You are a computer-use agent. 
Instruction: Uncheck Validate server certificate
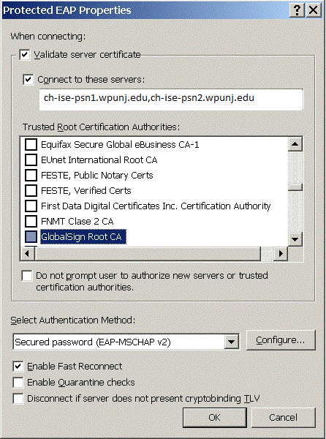pyautogui.click(x=25, y=55)
